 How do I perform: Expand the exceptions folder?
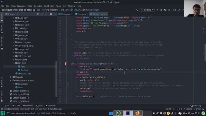click(13, 84)
